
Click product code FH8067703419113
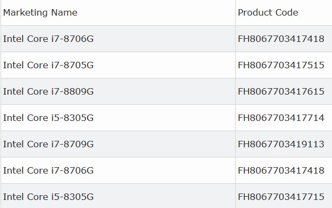(281, 144)
